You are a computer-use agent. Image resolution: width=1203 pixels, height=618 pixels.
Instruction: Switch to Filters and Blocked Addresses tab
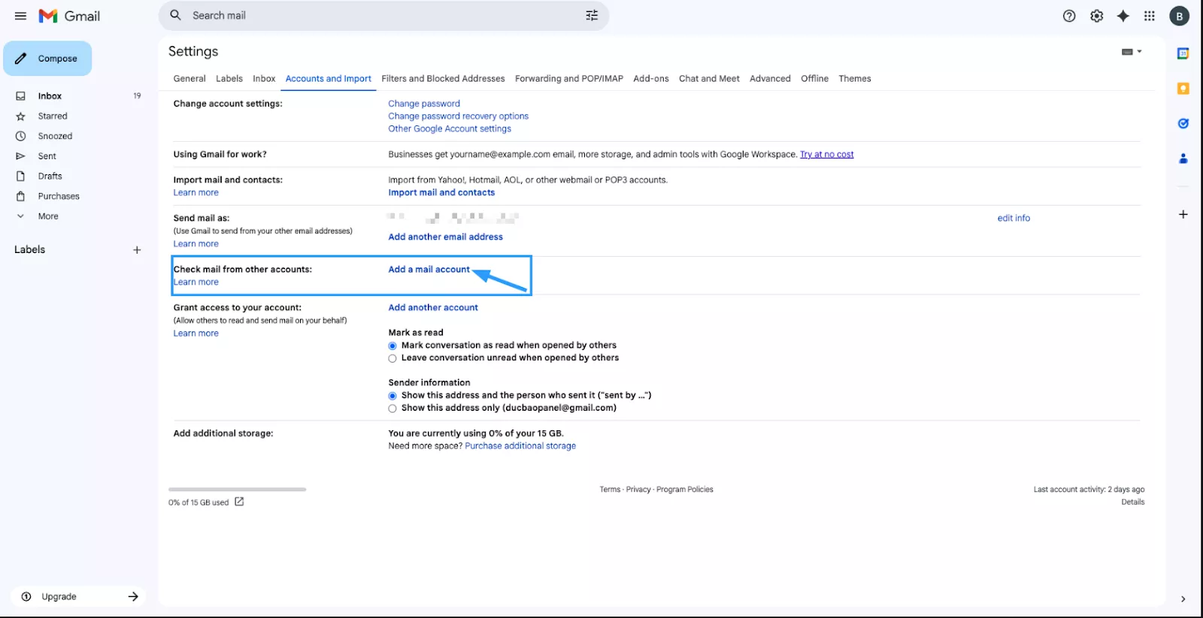[x=443, y=79]
